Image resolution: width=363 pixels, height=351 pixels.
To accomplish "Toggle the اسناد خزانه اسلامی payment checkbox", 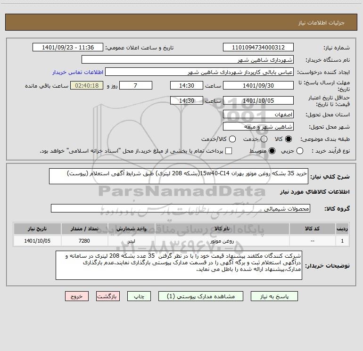I will tap(229, 151).
